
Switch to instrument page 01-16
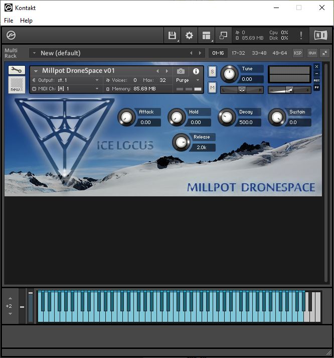[x=218, y=53]
